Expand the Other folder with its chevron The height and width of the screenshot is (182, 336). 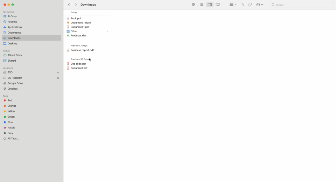pyautogui.click(x=107, y=31)
